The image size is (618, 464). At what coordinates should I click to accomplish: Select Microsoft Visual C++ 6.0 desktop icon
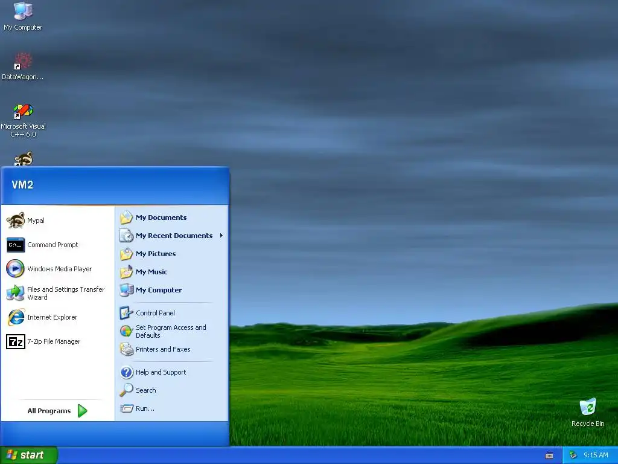click(x=23, y=111)
